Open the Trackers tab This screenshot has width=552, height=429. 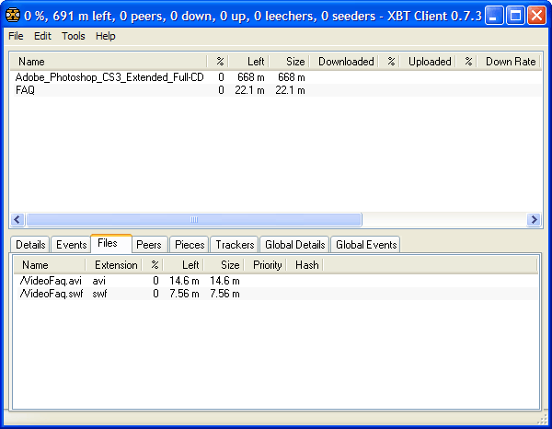[235, 245]
